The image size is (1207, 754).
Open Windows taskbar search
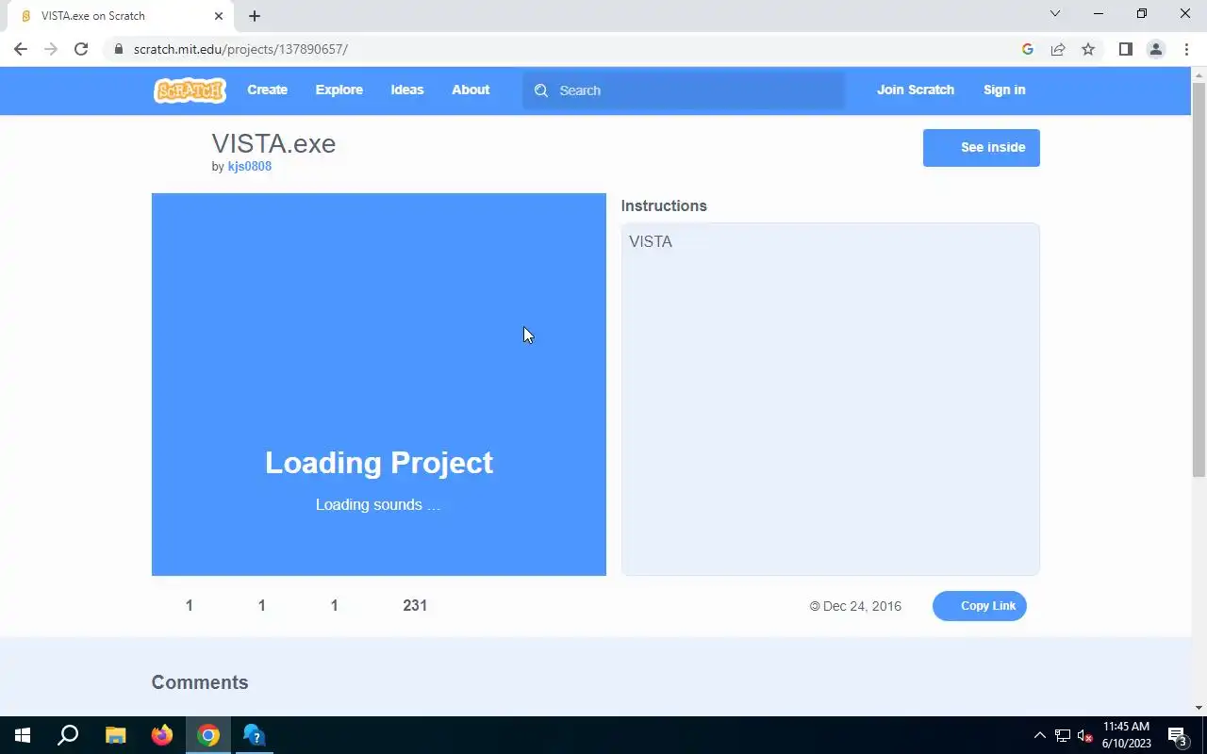click(x=68, y=735)
